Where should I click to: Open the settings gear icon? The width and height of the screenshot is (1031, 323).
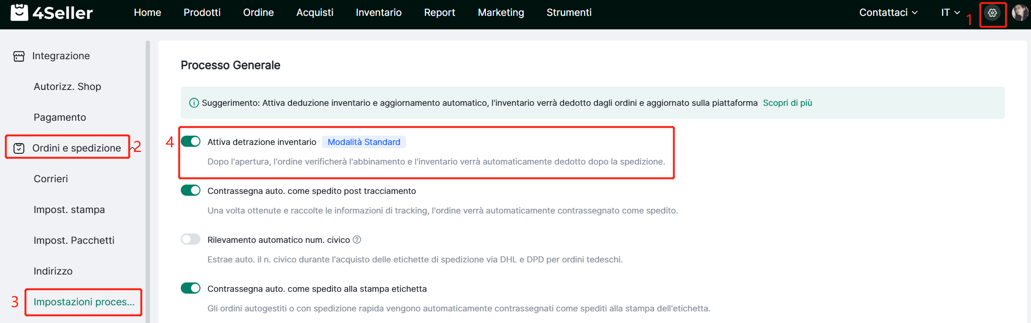click(992, 13)
